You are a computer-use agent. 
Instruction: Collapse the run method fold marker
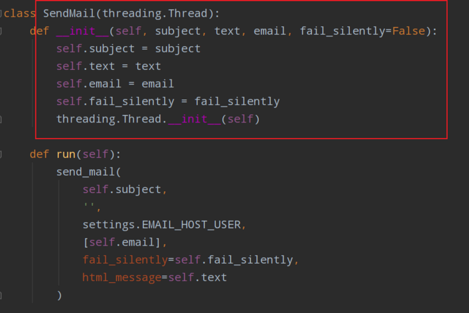[2, 154]
